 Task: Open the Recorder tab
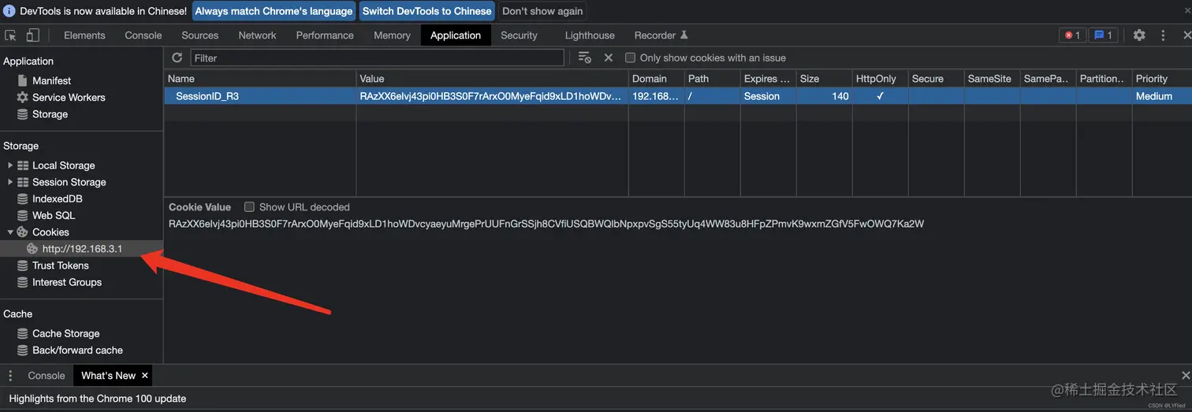pos(661,35)
